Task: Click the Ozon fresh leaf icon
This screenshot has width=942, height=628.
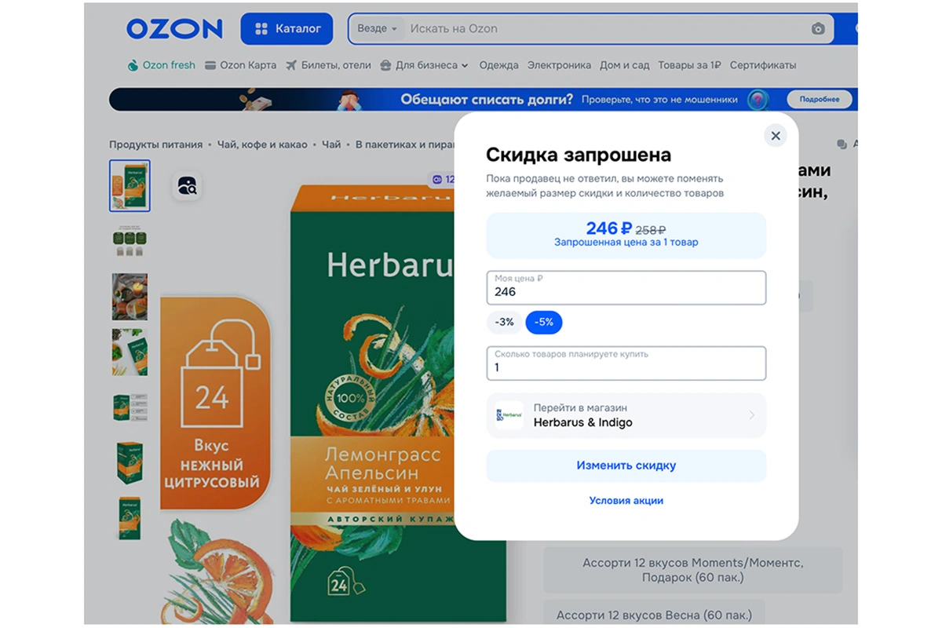Action: click(133, 65)
